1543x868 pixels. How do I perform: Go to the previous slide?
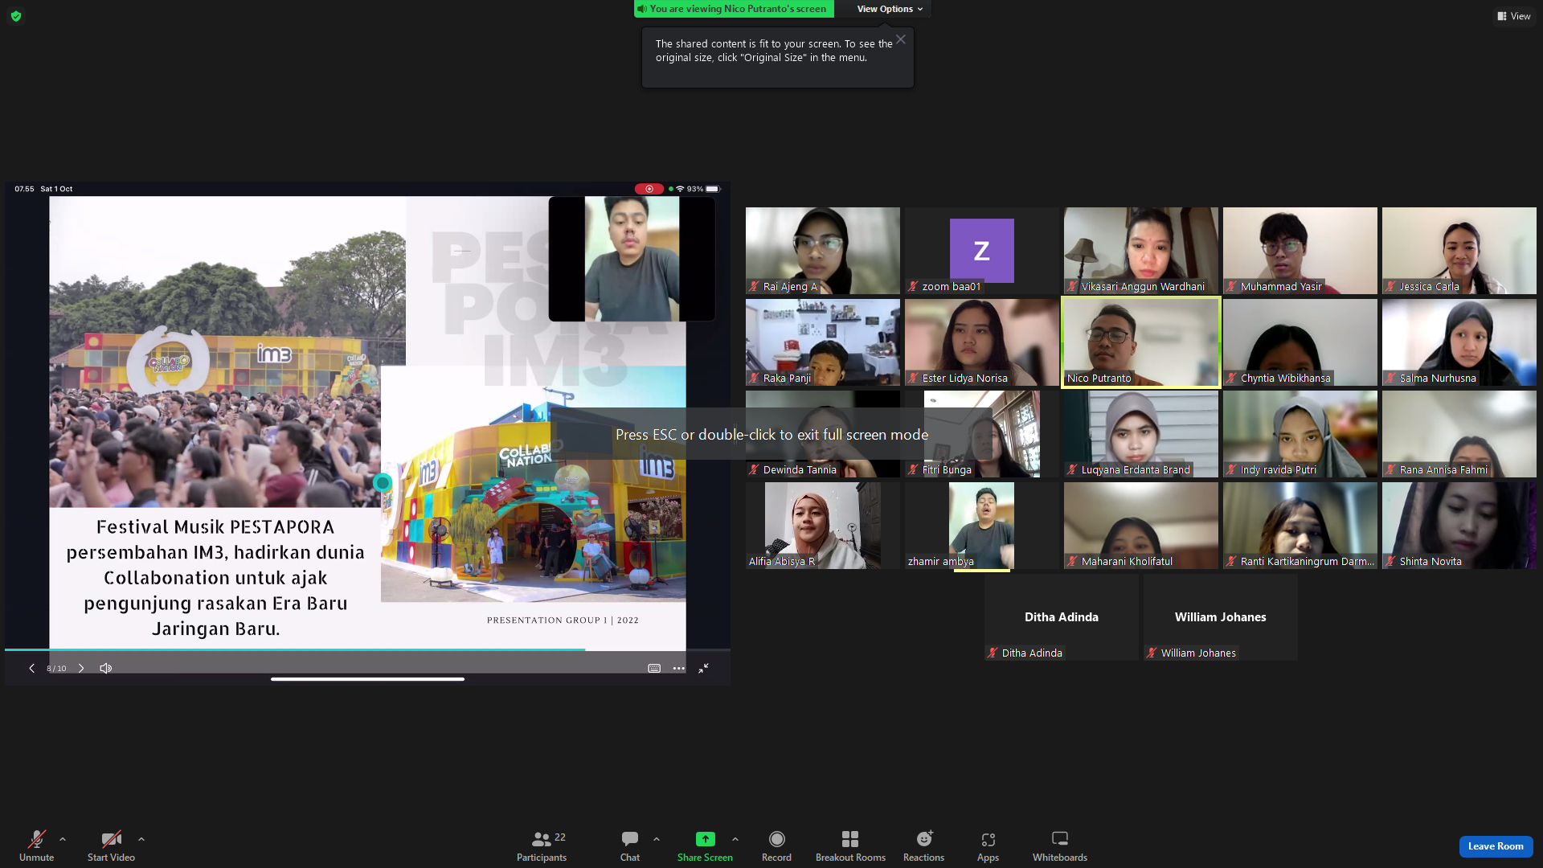[31, 668]
